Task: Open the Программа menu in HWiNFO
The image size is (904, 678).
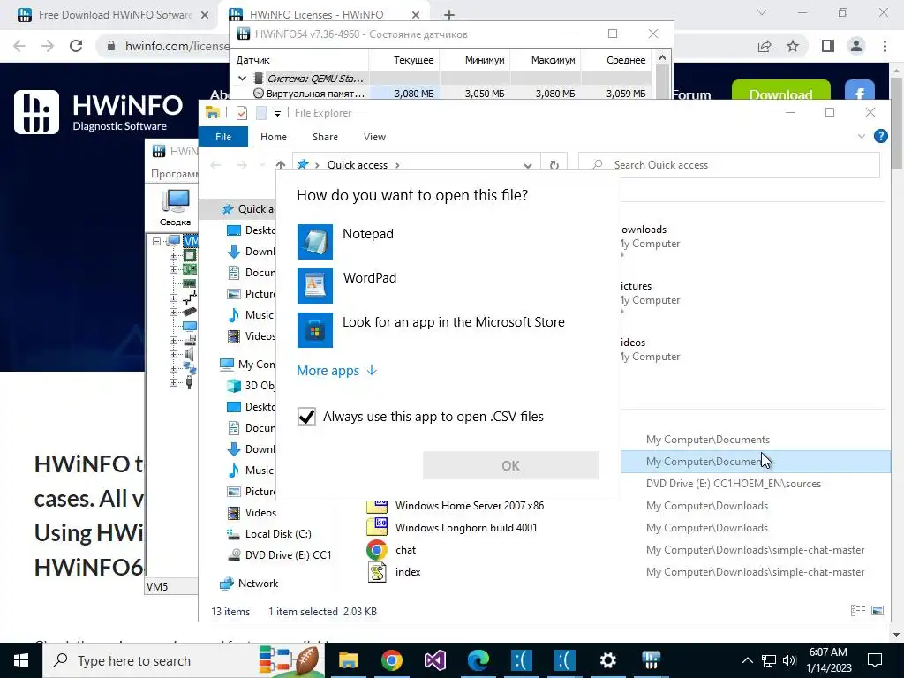Action: point(174,174)
